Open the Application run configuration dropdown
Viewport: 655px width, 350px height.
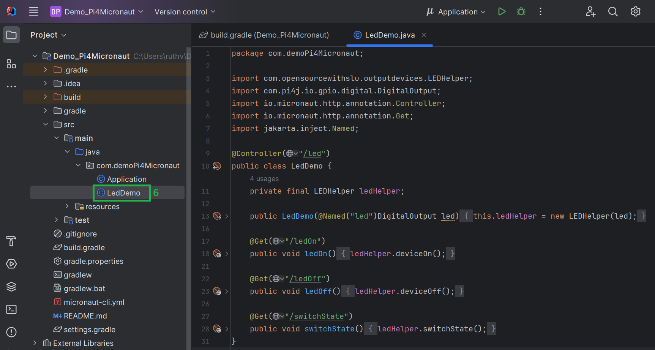point(456,12)
